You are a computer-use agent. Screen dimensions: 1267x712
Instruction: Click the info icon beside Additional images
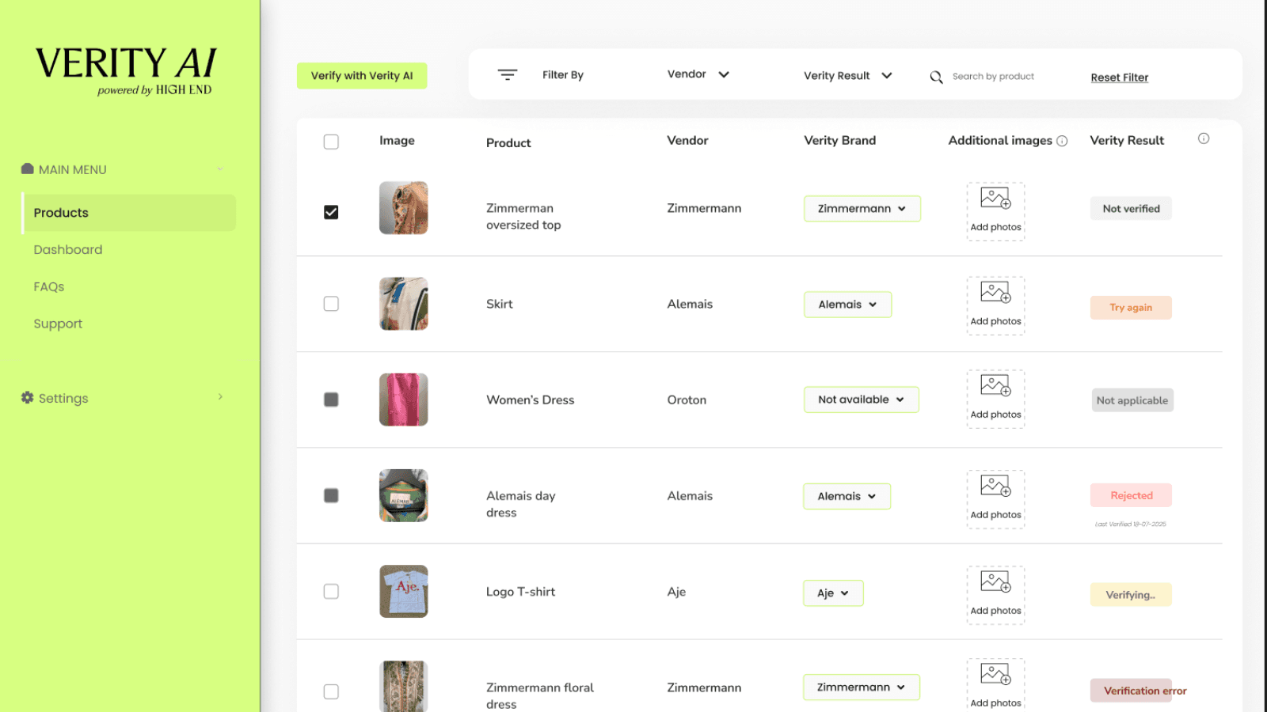[1062, 140]
